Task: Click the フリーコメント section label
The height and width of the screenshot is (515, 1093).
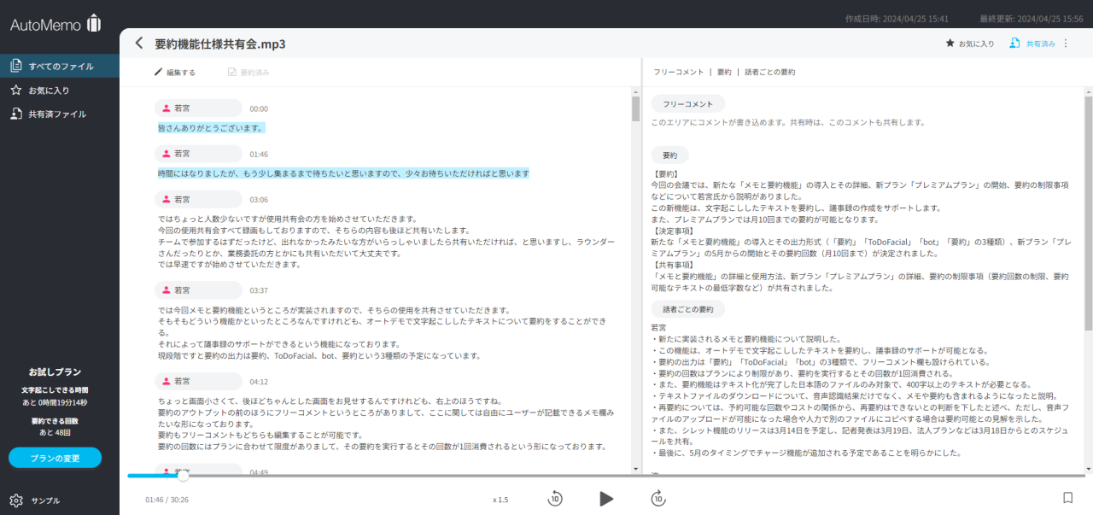Action: (688, 103)
